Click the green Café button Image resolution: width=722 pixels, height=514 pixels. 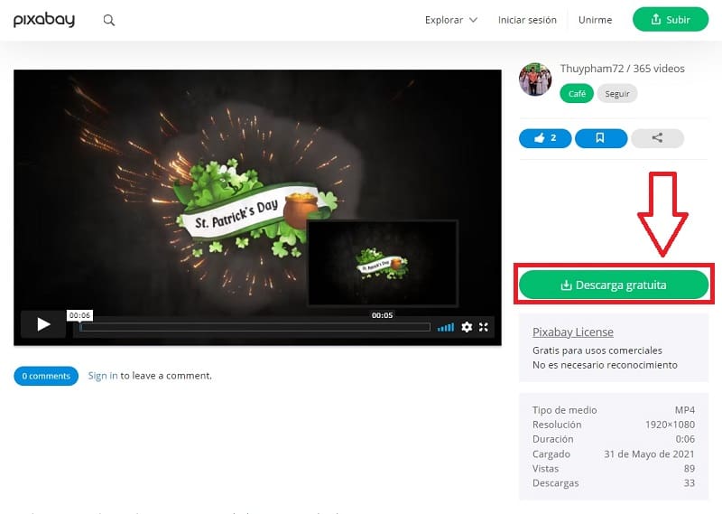coord(577,94)
